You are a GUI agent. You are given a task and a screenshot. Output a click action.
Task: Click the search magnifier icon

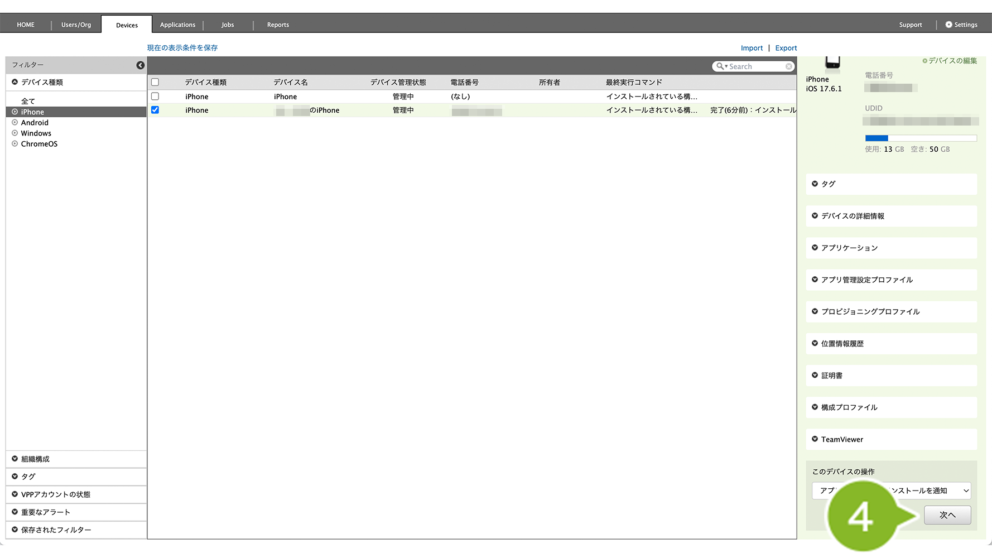pyautogui.click(x=720, y=66)
